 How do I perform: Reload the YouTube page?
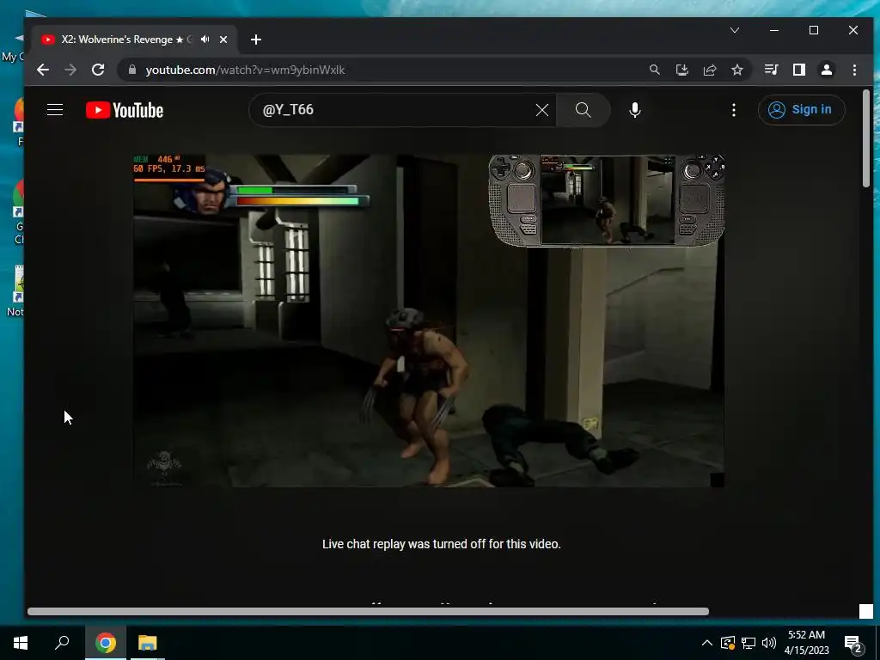coord(98,70)
